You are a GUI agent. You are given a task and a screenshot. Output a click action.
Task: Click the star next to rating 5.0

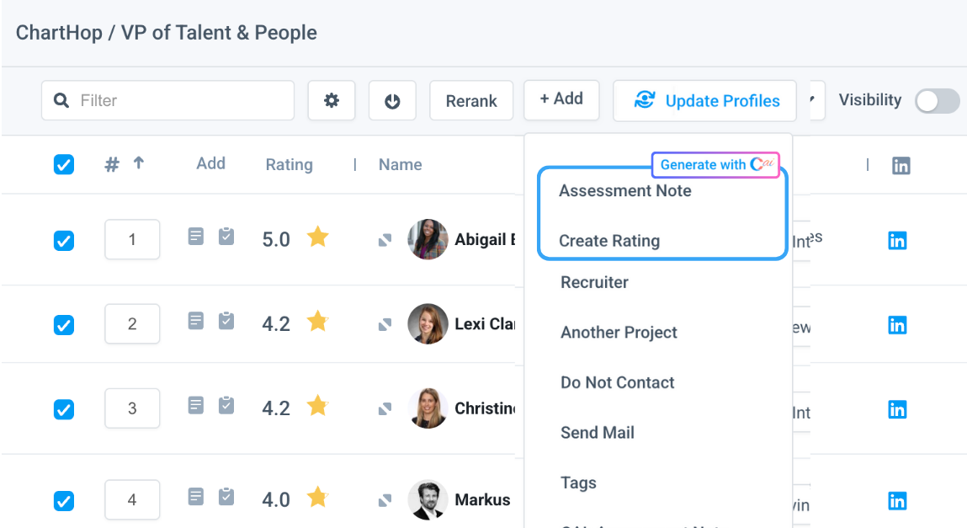coord(317,237)
